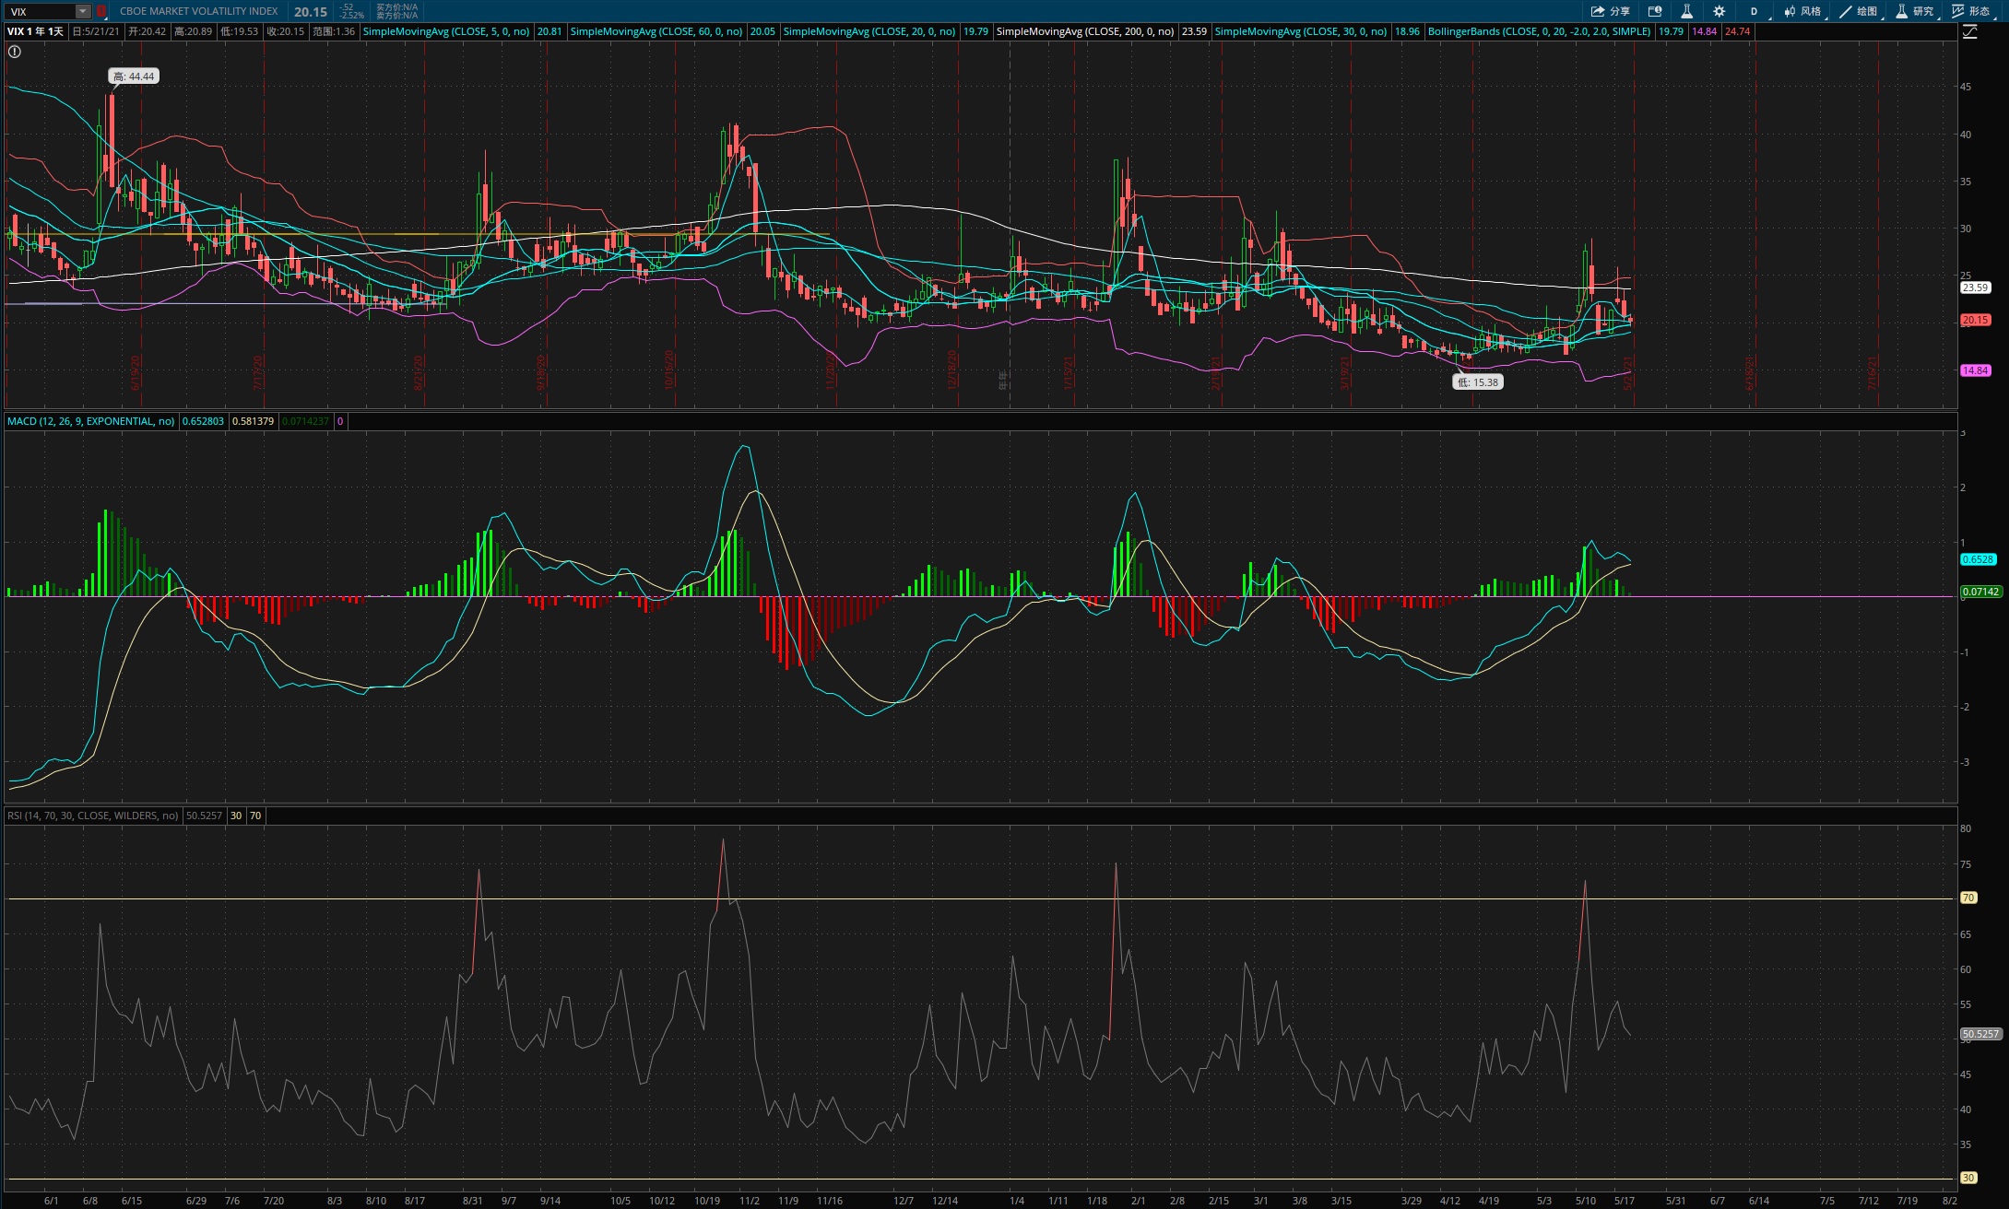
Task: Click the RSI study label
Action: click(x=92, y=816)
